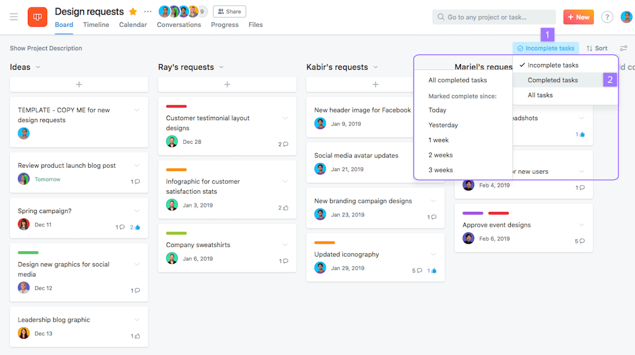Expand Ray's requests column dropdown
The width and height of the screenshot is (635, 355).
[222, 67]
